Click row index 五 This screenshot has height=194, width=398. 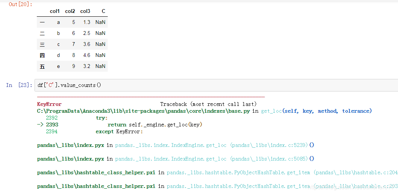pyautogui.click(x=42, y=66)
